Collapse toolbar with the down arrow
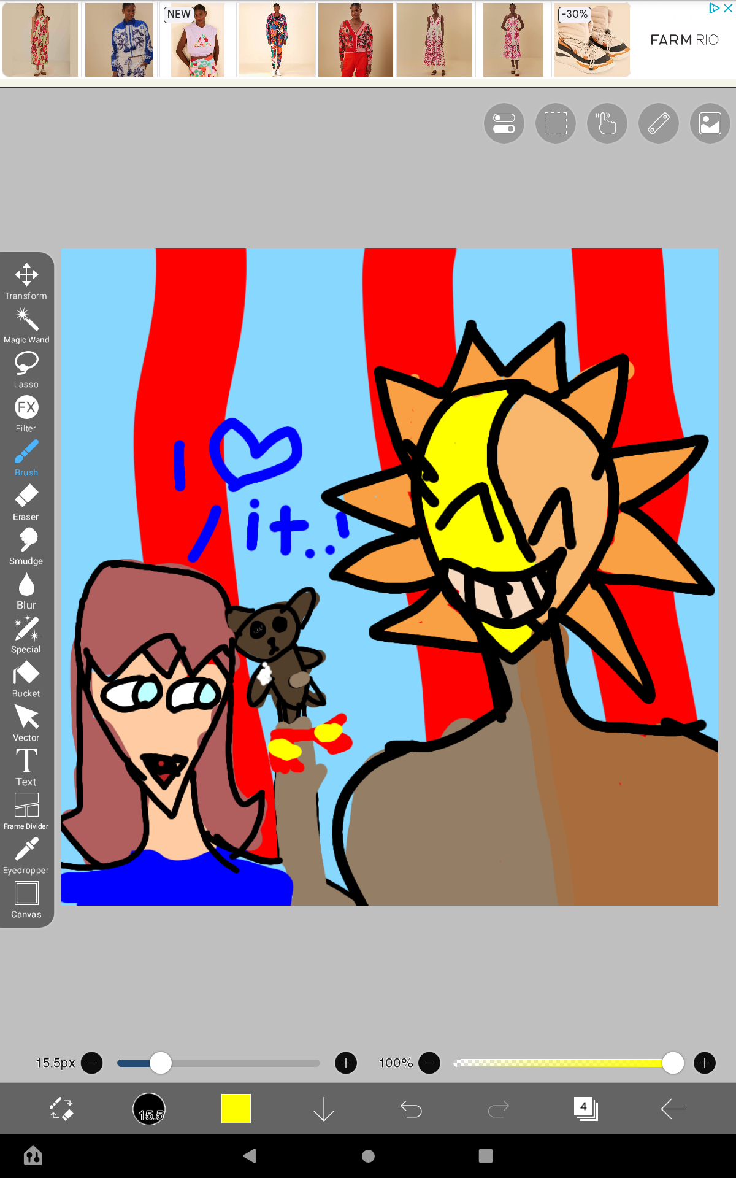Screen dimensions: 736x1178 click(x=323, y=1109)
